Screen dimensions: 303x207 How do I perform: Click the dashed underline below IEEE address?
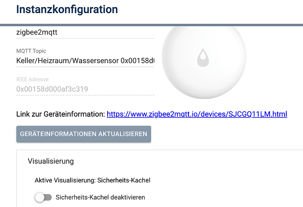click(85, 95)
